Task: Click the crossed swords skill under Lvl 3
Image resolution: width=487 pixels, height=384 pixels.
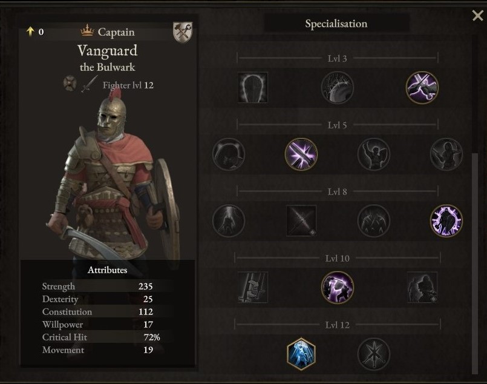Action: 422,87
